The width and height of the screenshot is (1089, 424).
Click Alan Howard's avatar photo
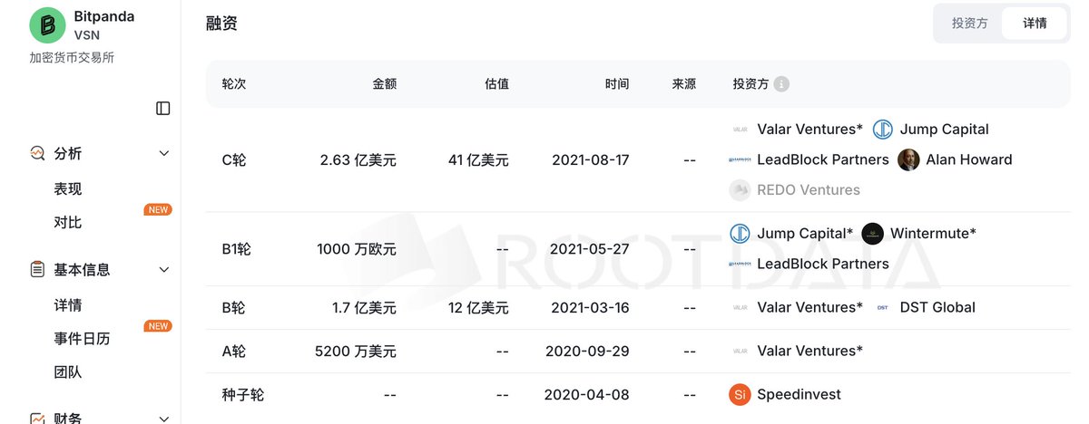pos(908,160)
